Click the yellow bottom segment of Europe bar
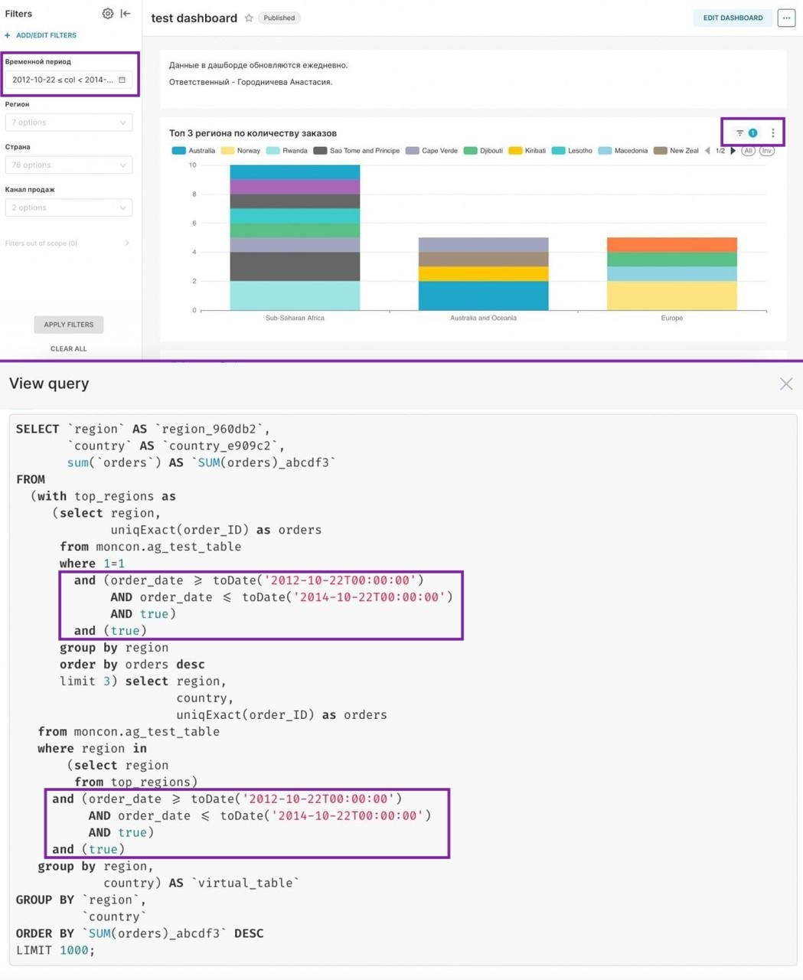The width and height of the screenshot is (803, 980). click(672, 296)
